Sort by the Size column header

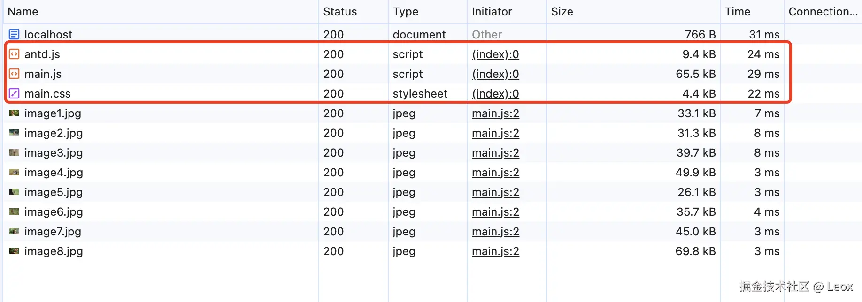[x=562, y=12]
